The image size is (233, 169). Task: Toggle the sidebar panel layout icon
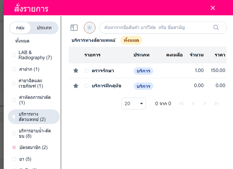coord(74,28)
